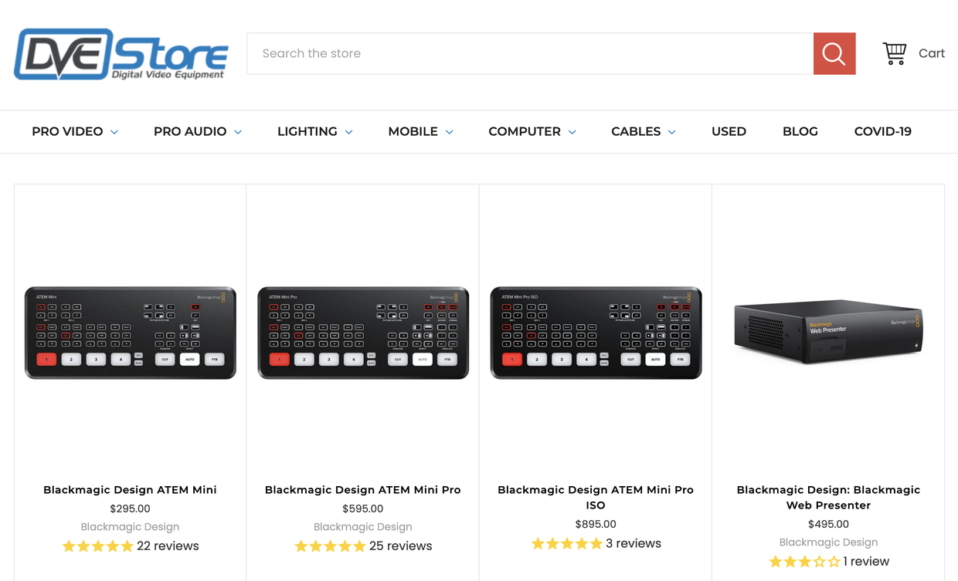Click the red search magnifier button
The width and height of the screenshot is (958, 581).
834,54
